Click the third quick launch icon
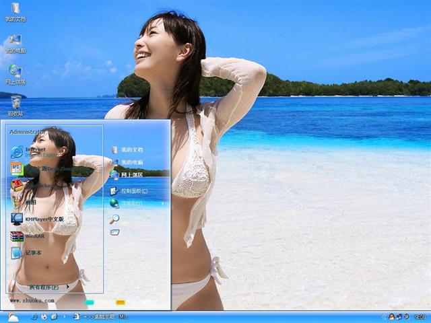The height and width of the screenshot is (323, 431). pos(54,317)
